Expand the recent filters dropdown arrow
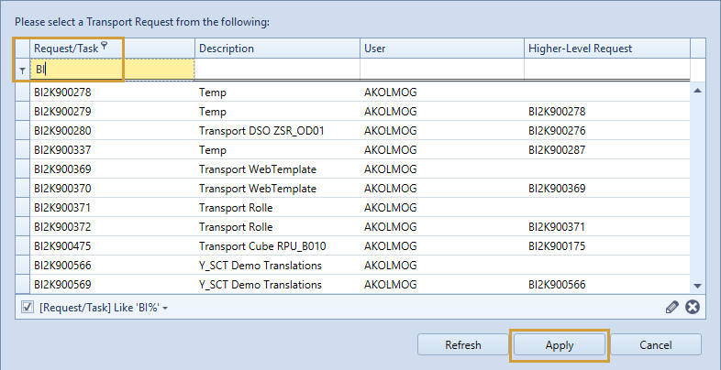This screenshot has height=370, width=721. (165, 308)
